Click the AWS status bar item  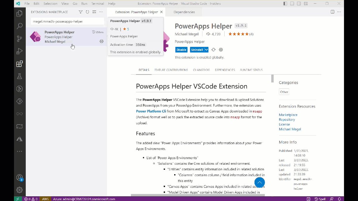pos(45,199)
